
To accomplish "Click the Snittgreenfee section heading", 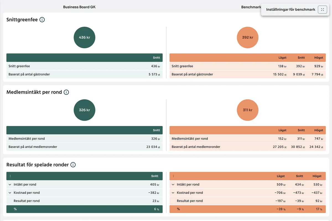I will click(x=22, y=20).
